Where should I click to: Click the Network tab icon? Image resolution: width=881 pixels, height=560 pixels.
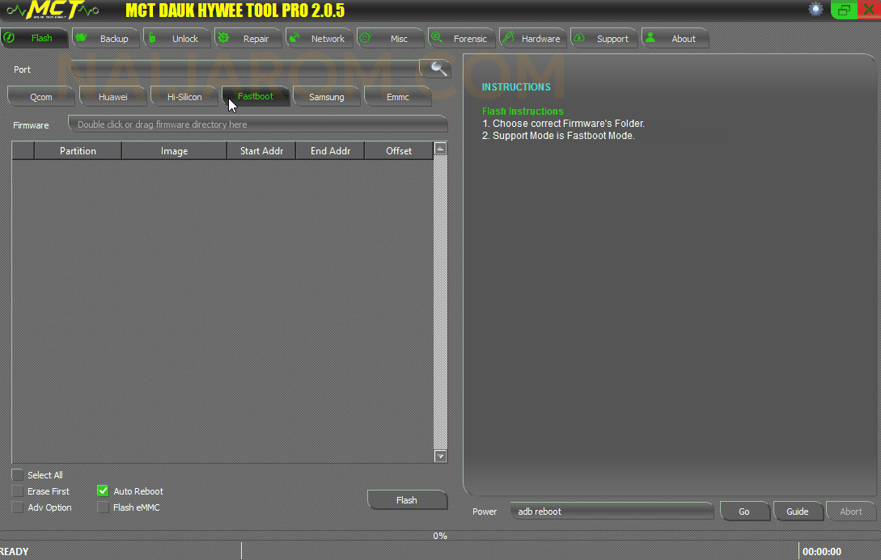(x=294, y=38)
